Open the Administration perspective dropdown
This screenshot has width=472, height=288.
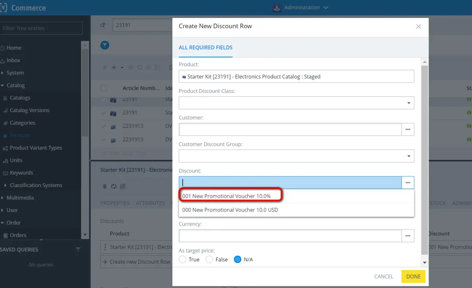[325, 8]
